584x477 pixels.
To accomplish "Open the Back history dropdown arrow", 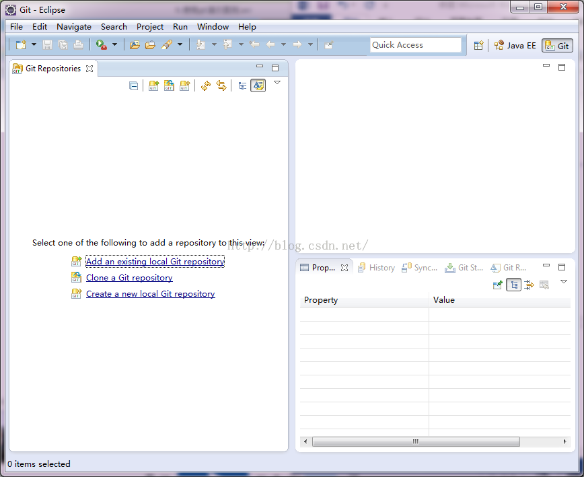I will [x=283, y=44].
